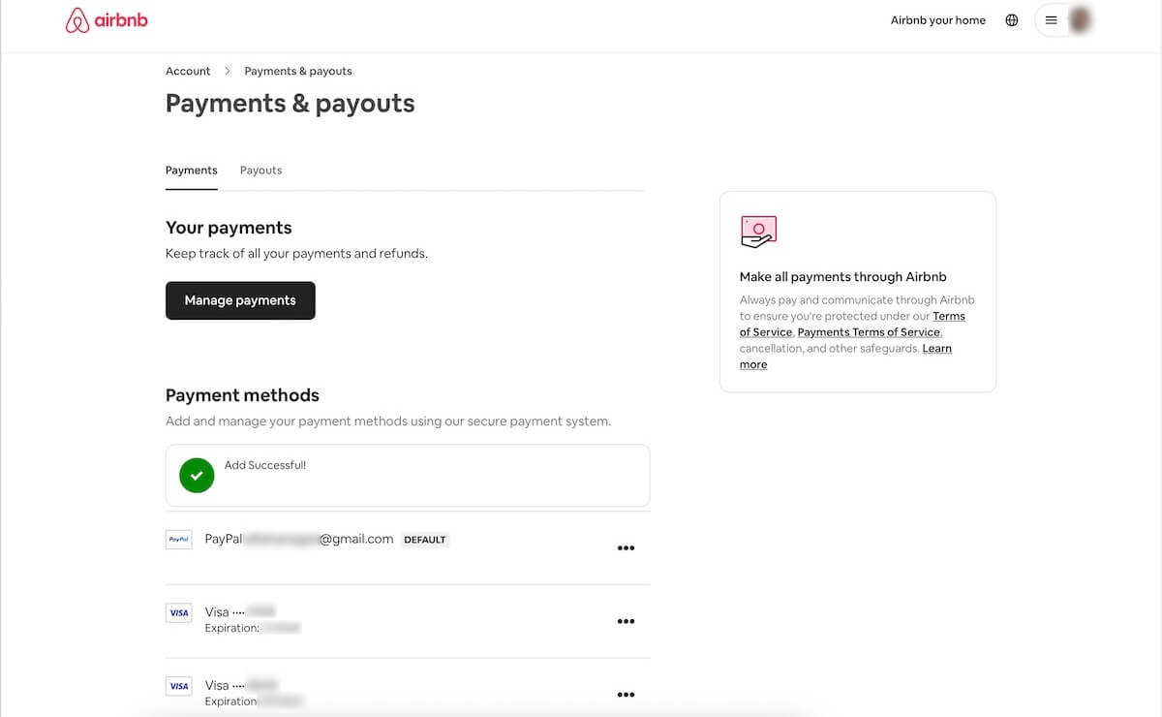Open the options menu for the bottom Visa card

pyautogui.click(x=626, y=694)
